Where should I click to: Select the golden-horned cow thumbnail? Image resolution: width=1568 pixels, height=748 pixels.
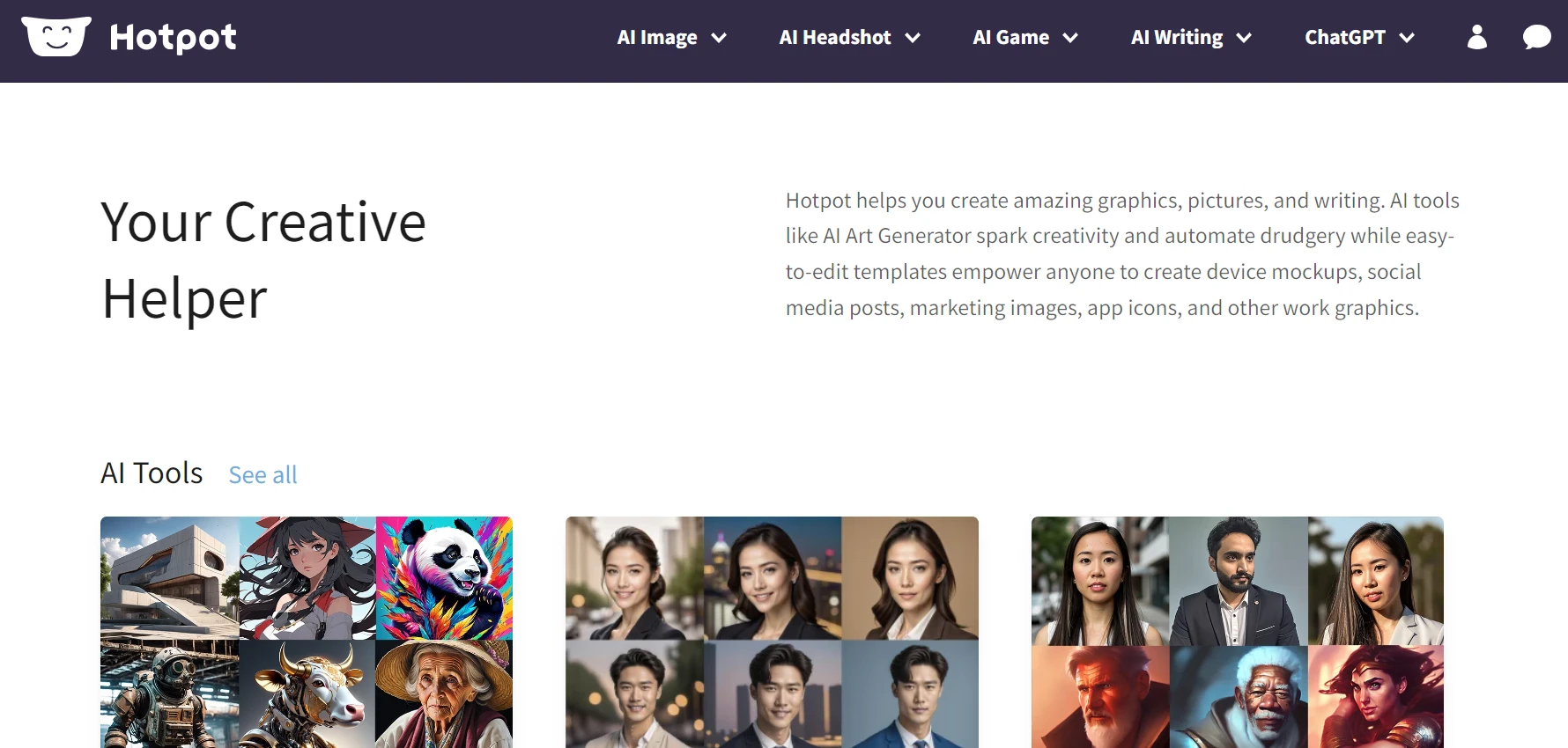307,695
